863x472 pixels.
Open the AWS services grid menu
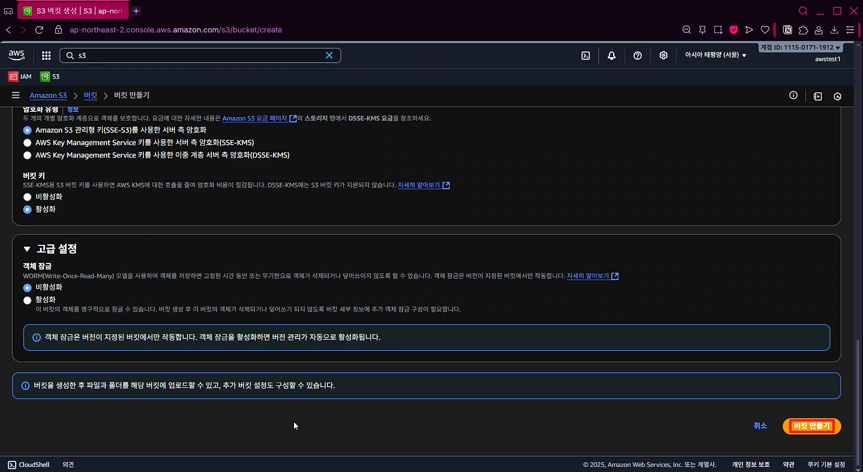coord(46,56)
